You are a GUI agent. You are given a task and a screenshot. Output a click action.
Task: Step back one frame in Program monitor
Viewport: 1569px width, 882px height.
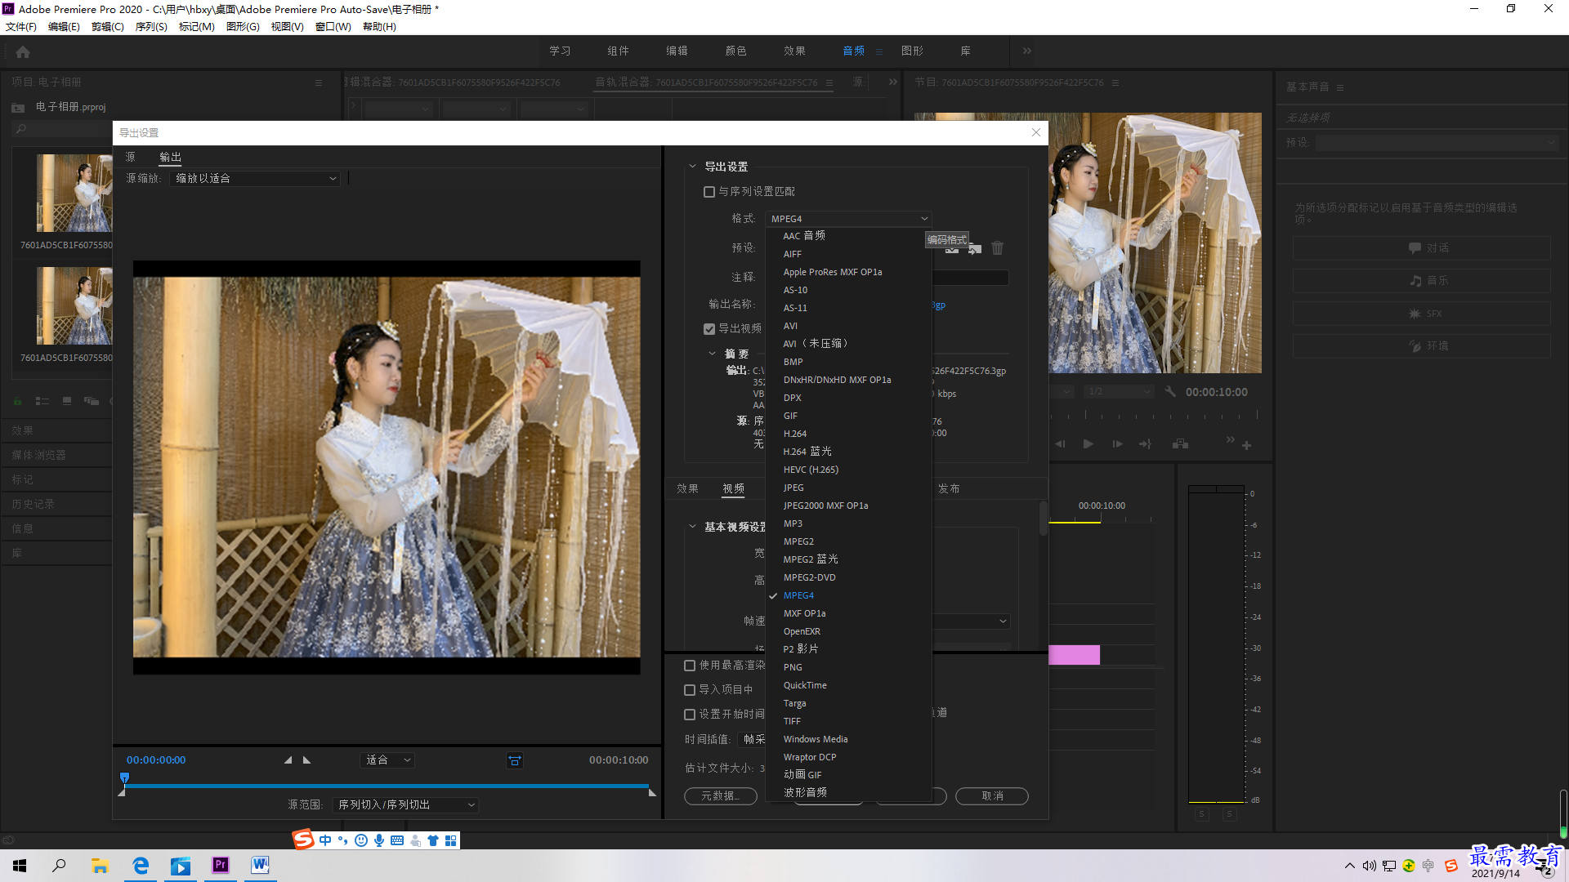[x=1060, y=443]
